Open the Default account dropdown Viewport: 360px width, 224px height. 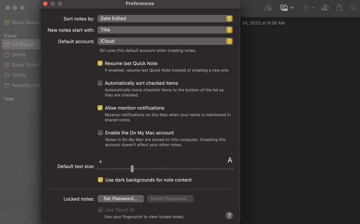165,41
